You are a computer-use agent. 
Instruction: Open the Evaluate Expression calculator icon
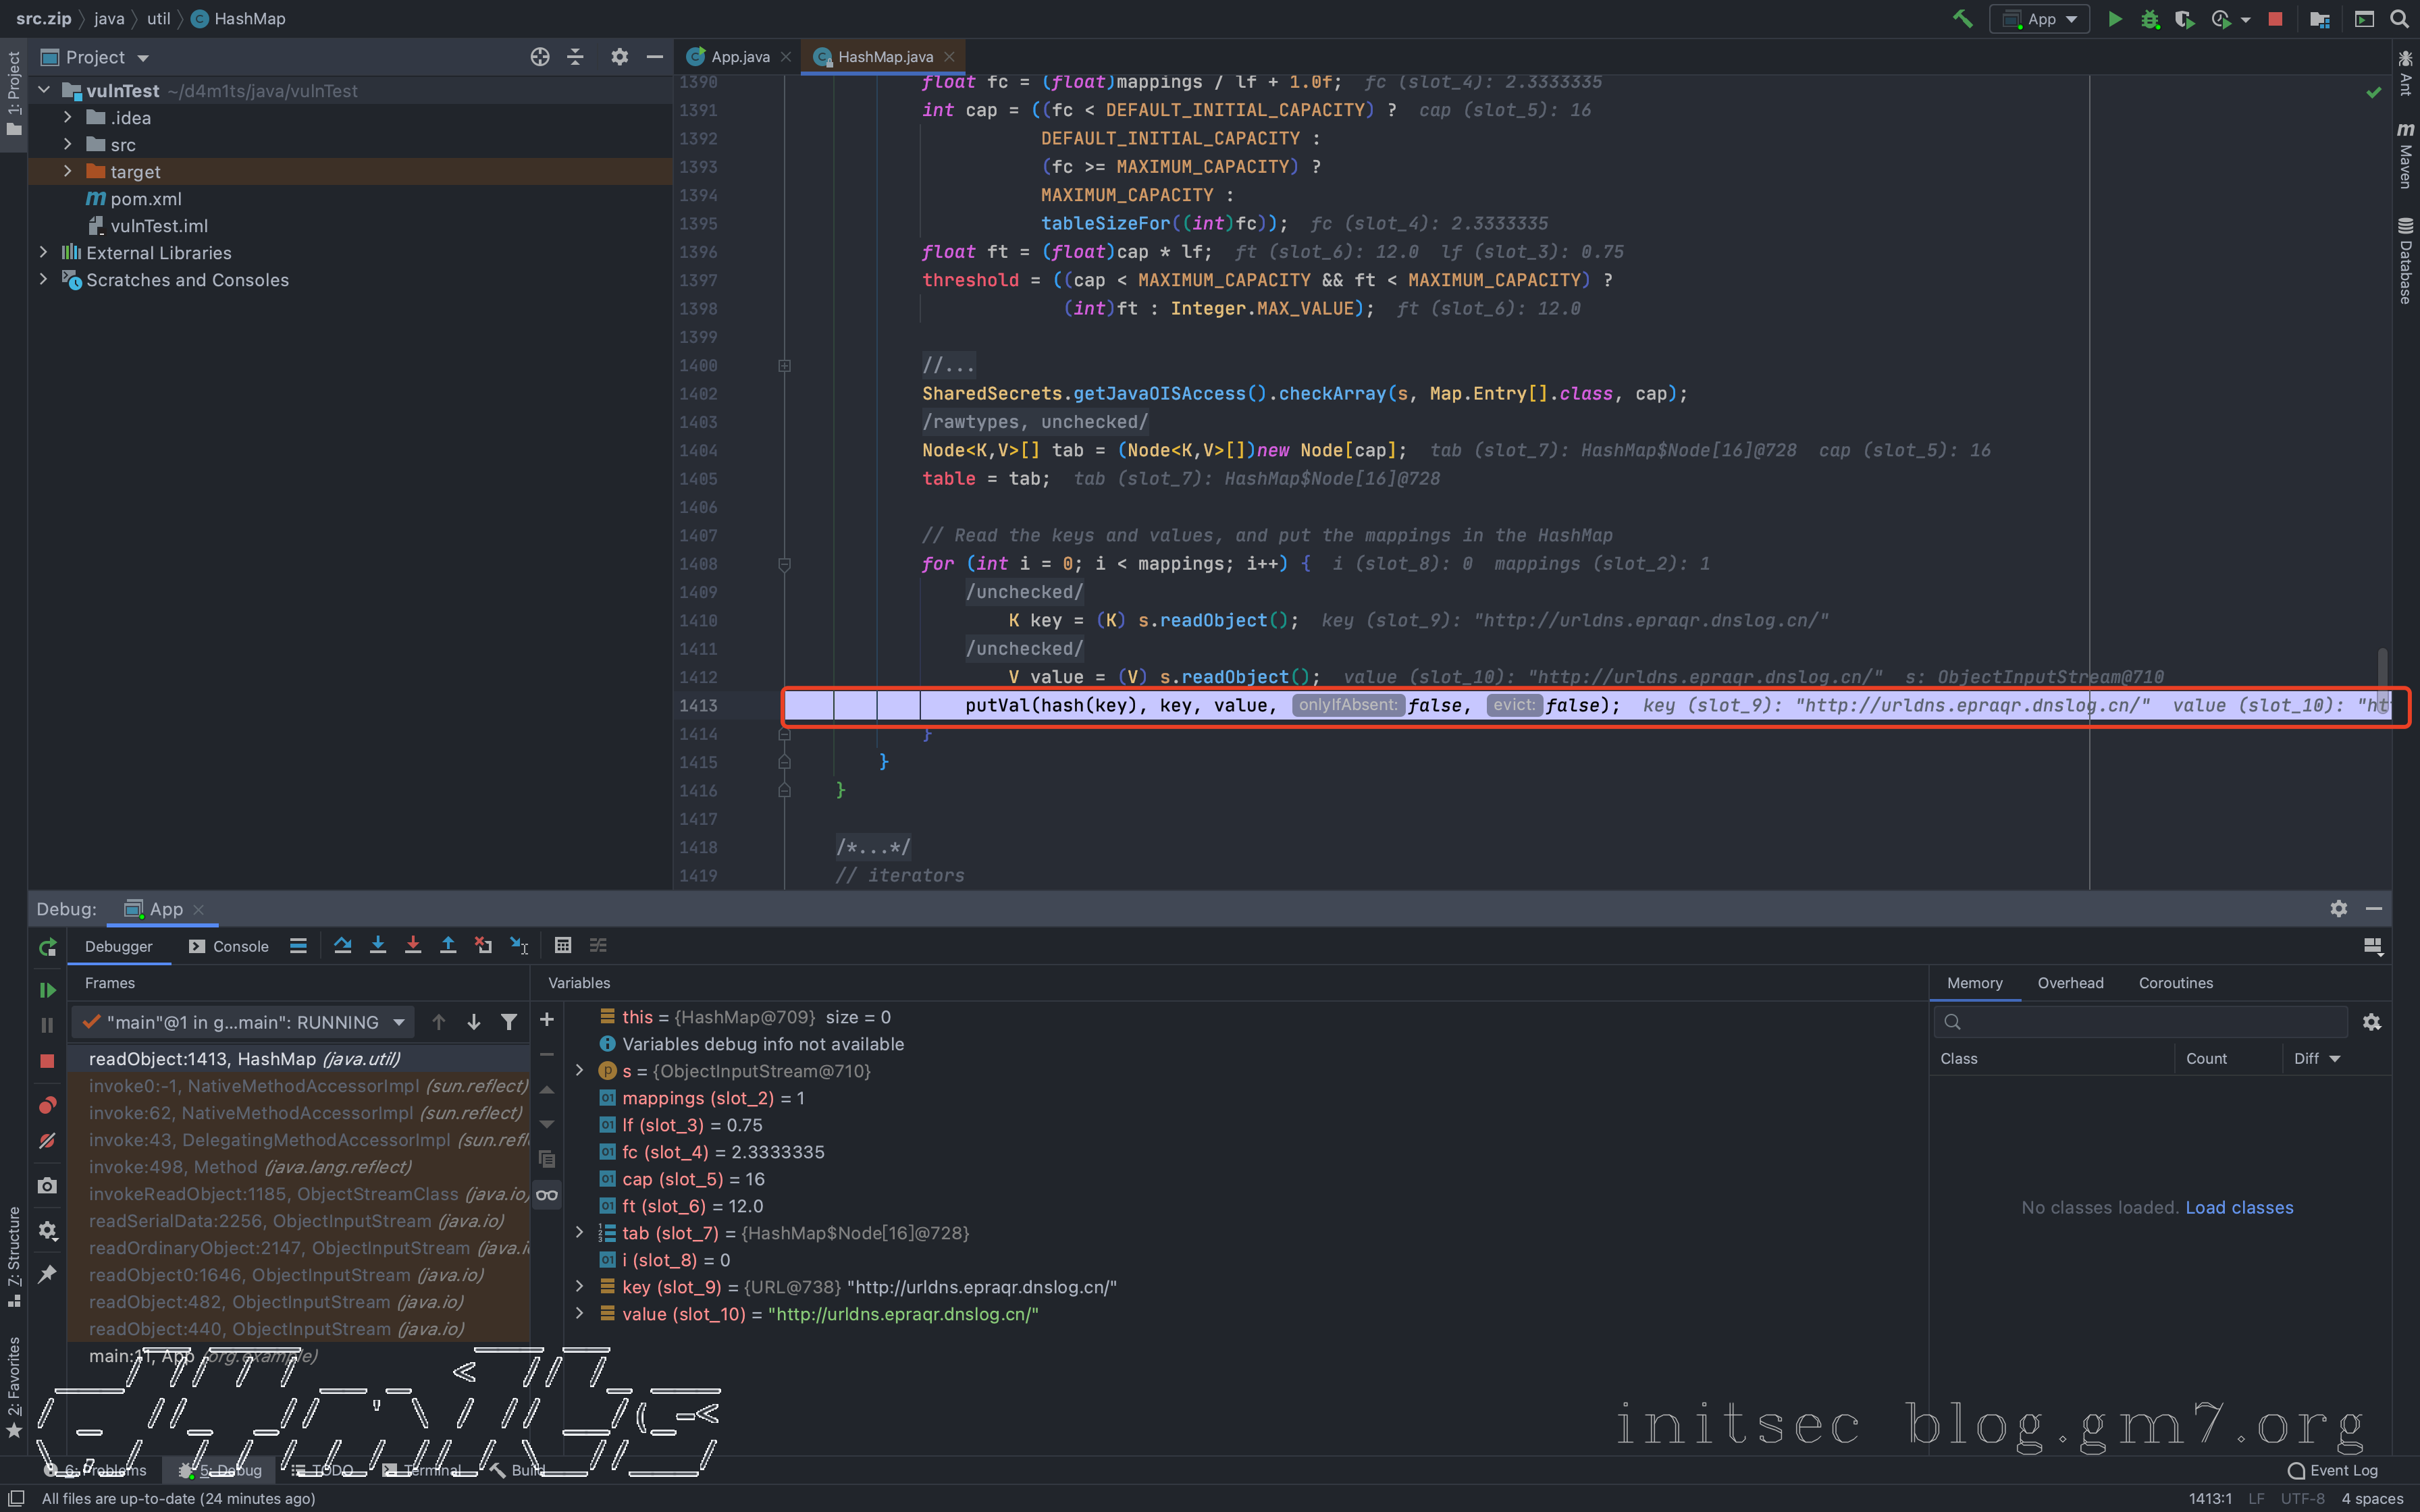pyautogui.click(x=563, y=945)
